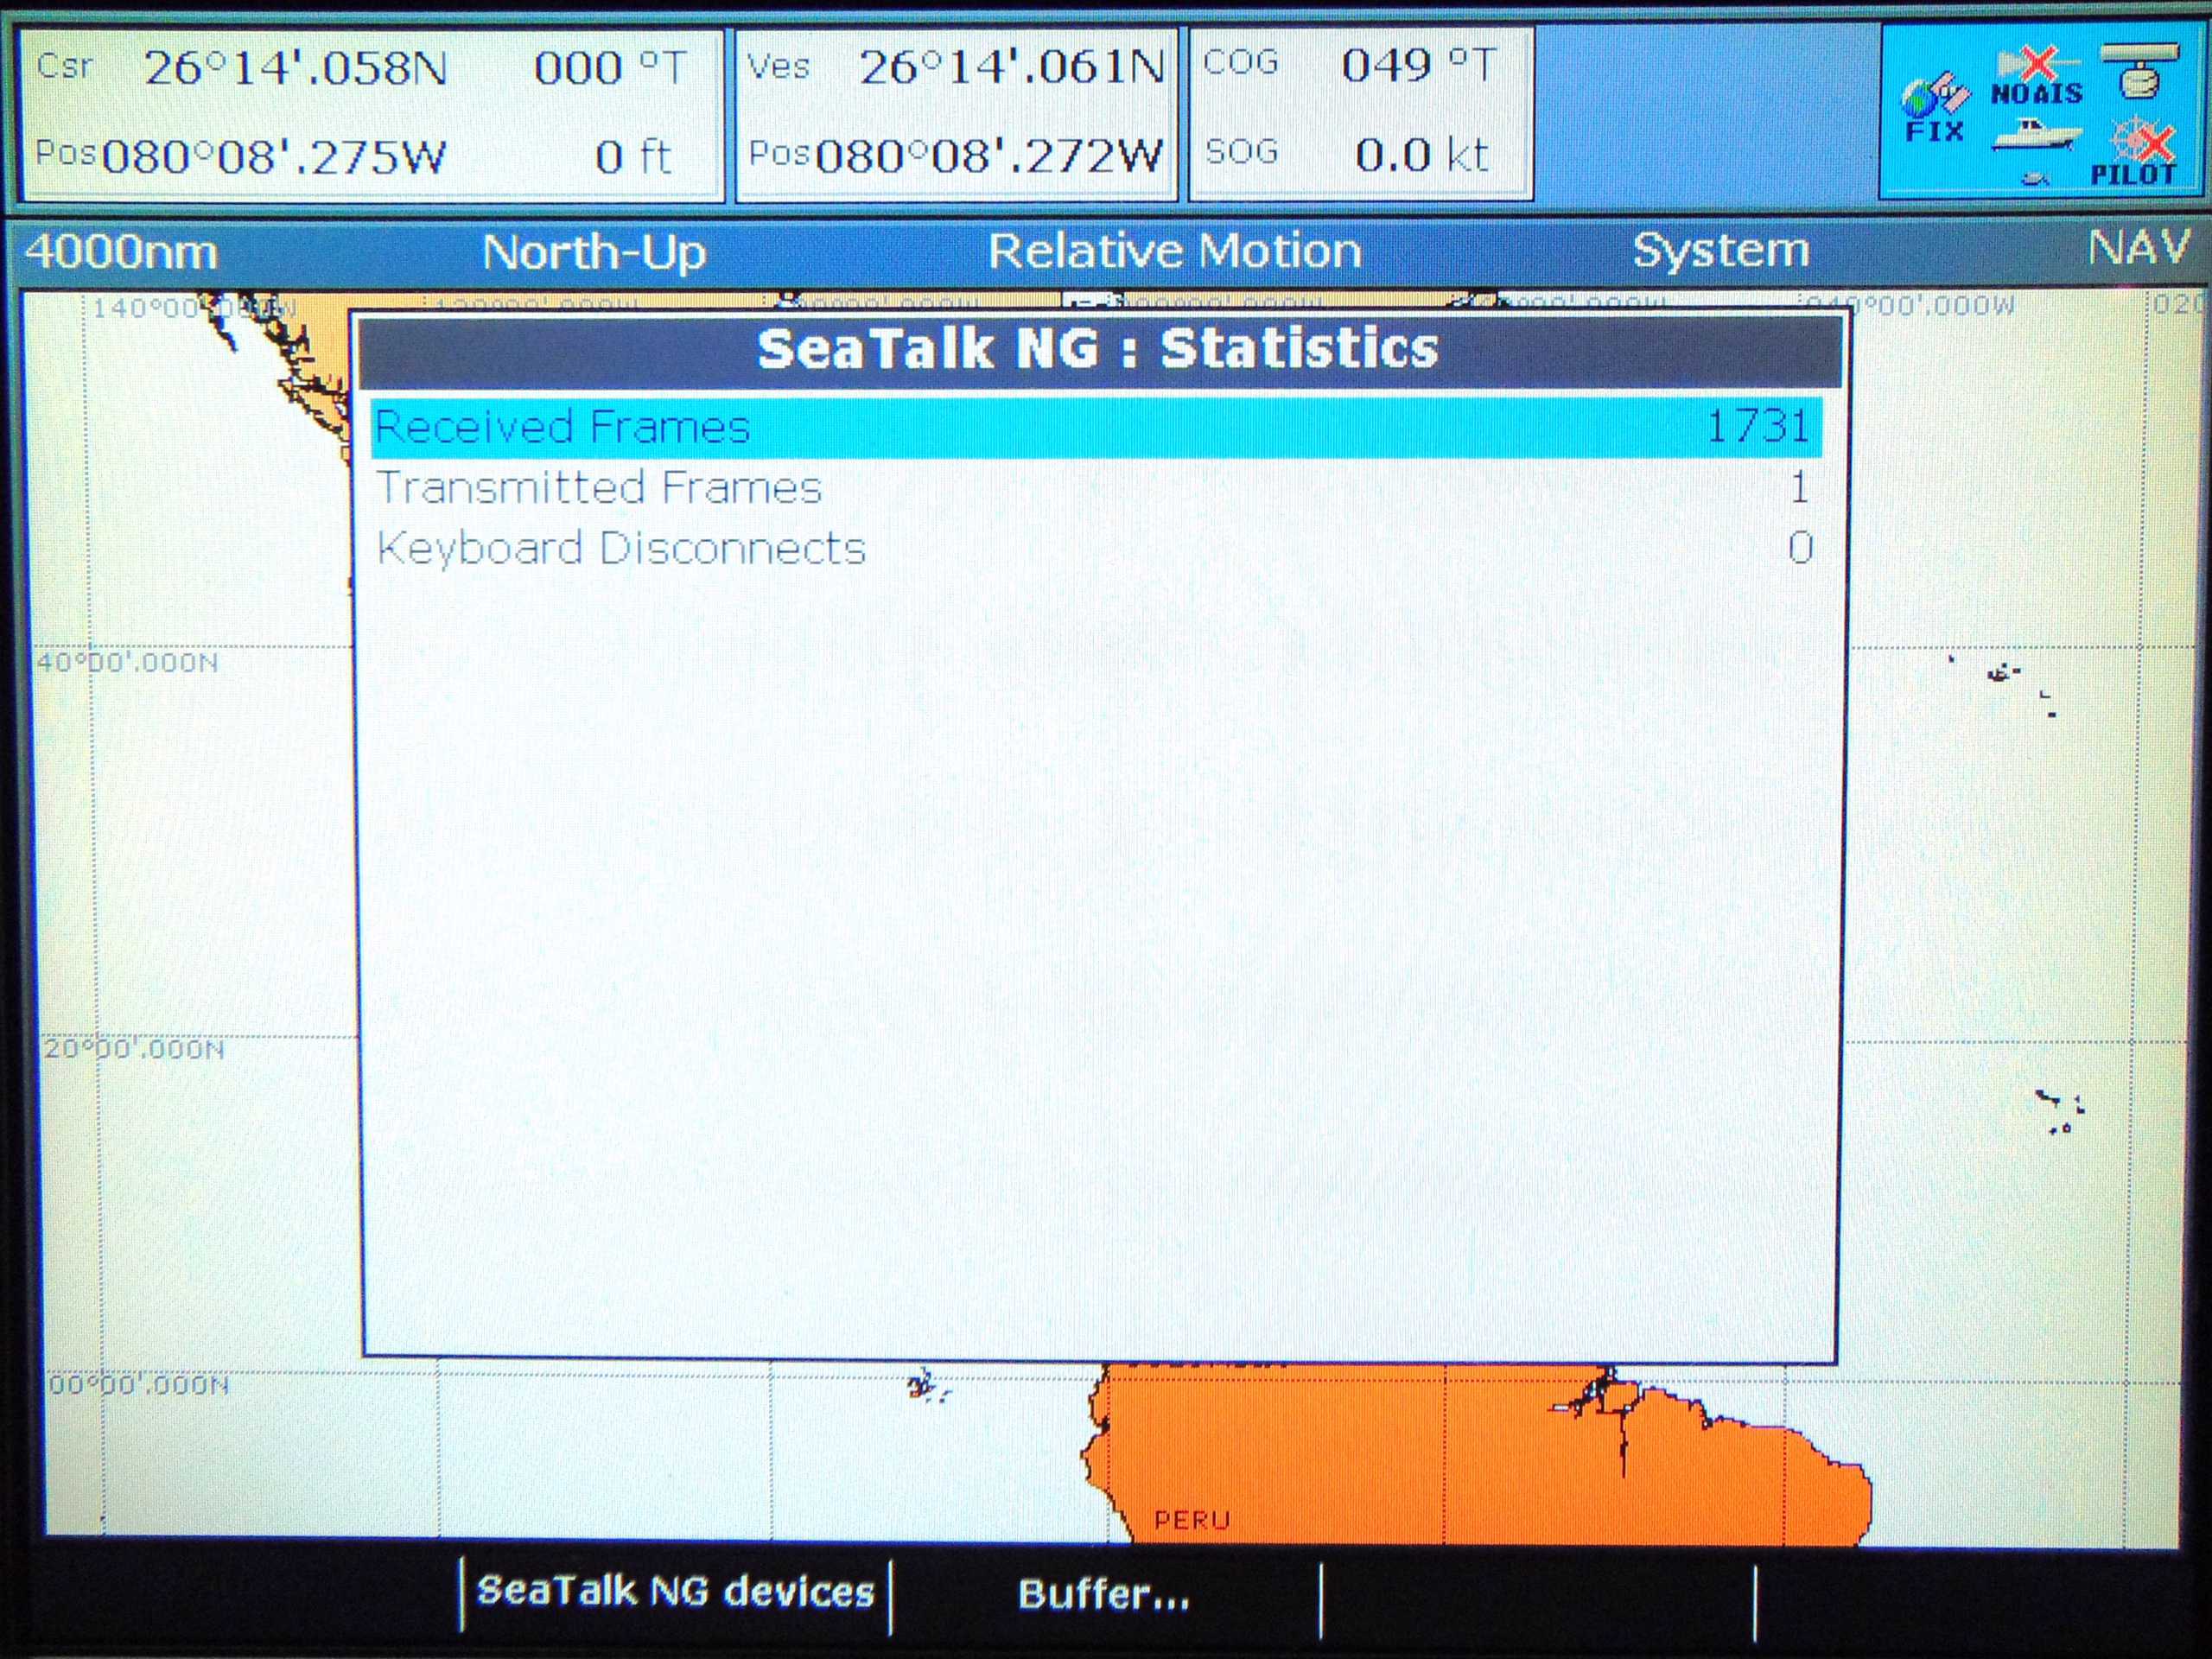Click the System label in status bar
This screenshot has width=2212, height=1659.
click(x=1720, y=249)
